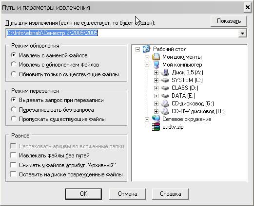Click the CD-дисковод (G:) disc icon

(165, 103)
